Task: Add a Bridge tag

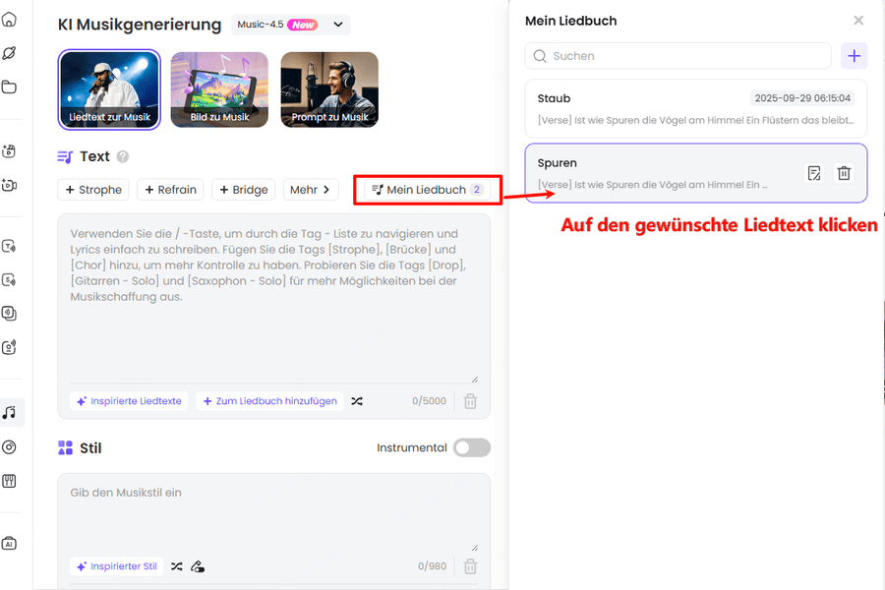Action: pos(243,190)
